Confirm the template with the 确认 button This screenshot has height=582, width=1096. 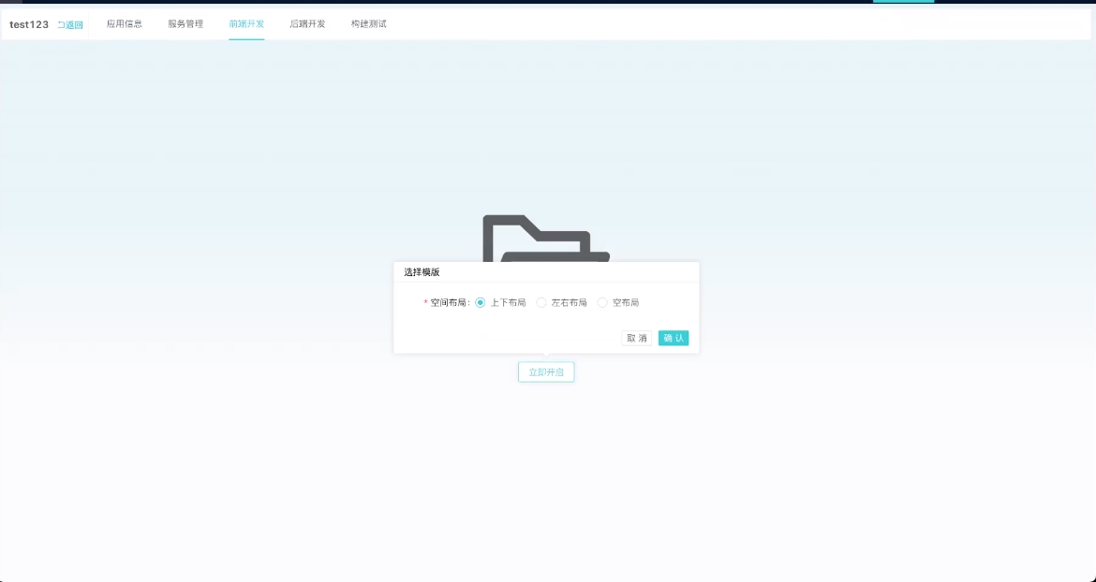point(674,338)
